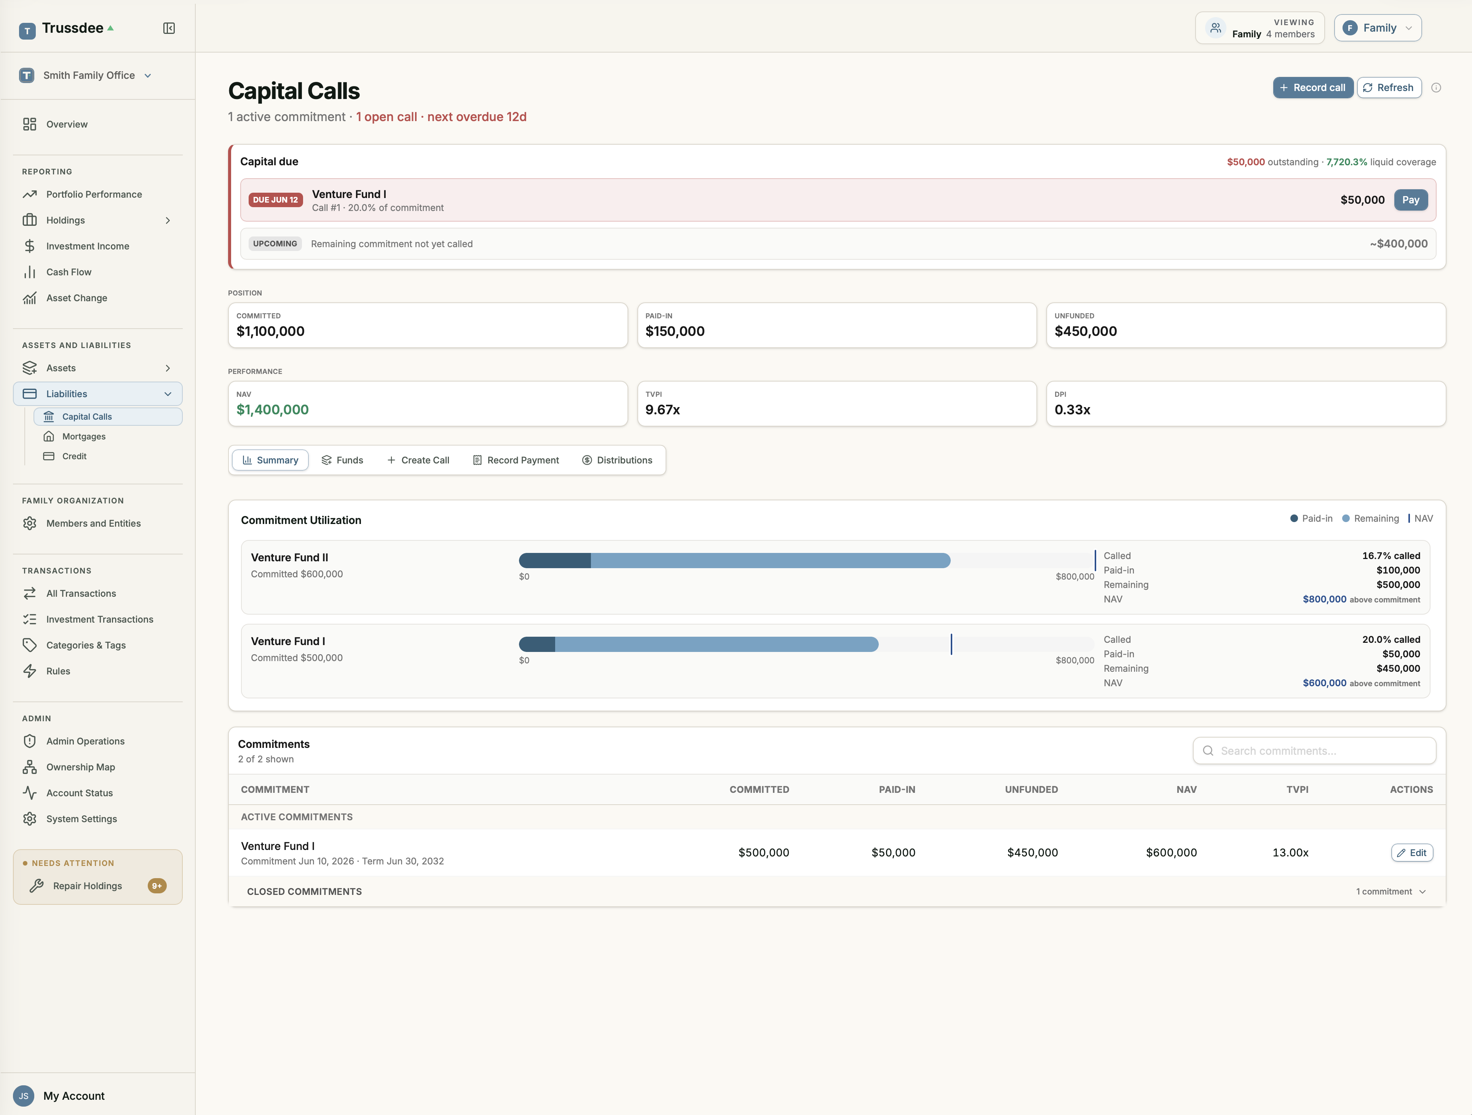Open the Distributions tab
Image resolution: width=1472 pixels, height=1115 pixels.
pos(618,461)
